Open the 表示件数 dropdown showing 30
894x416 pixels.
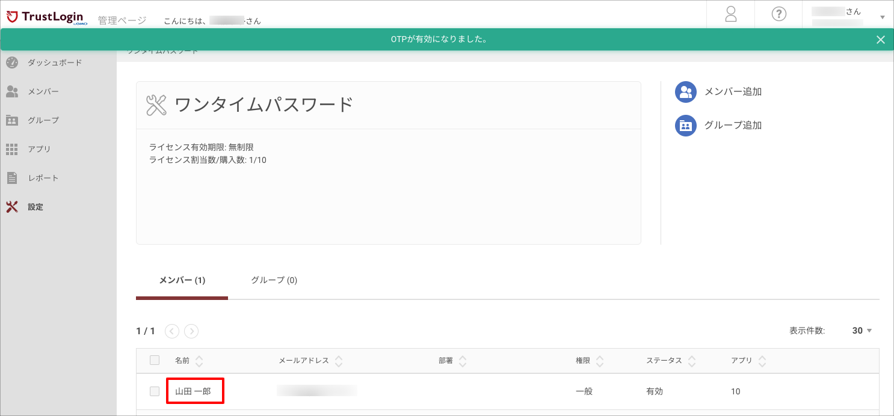tap(860, 330)
